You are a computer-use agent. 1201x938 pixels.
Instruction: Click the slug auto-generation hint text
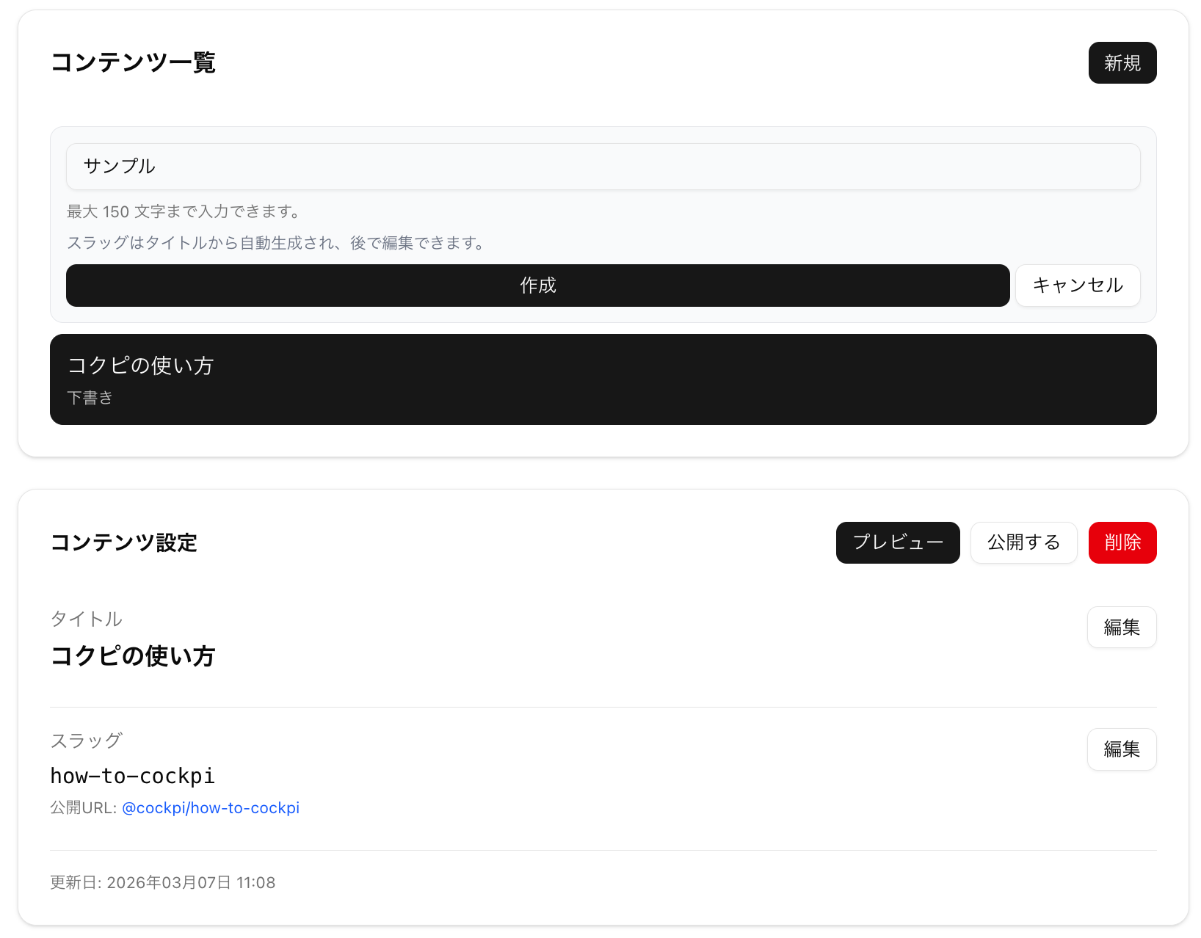tap(277, 243)
